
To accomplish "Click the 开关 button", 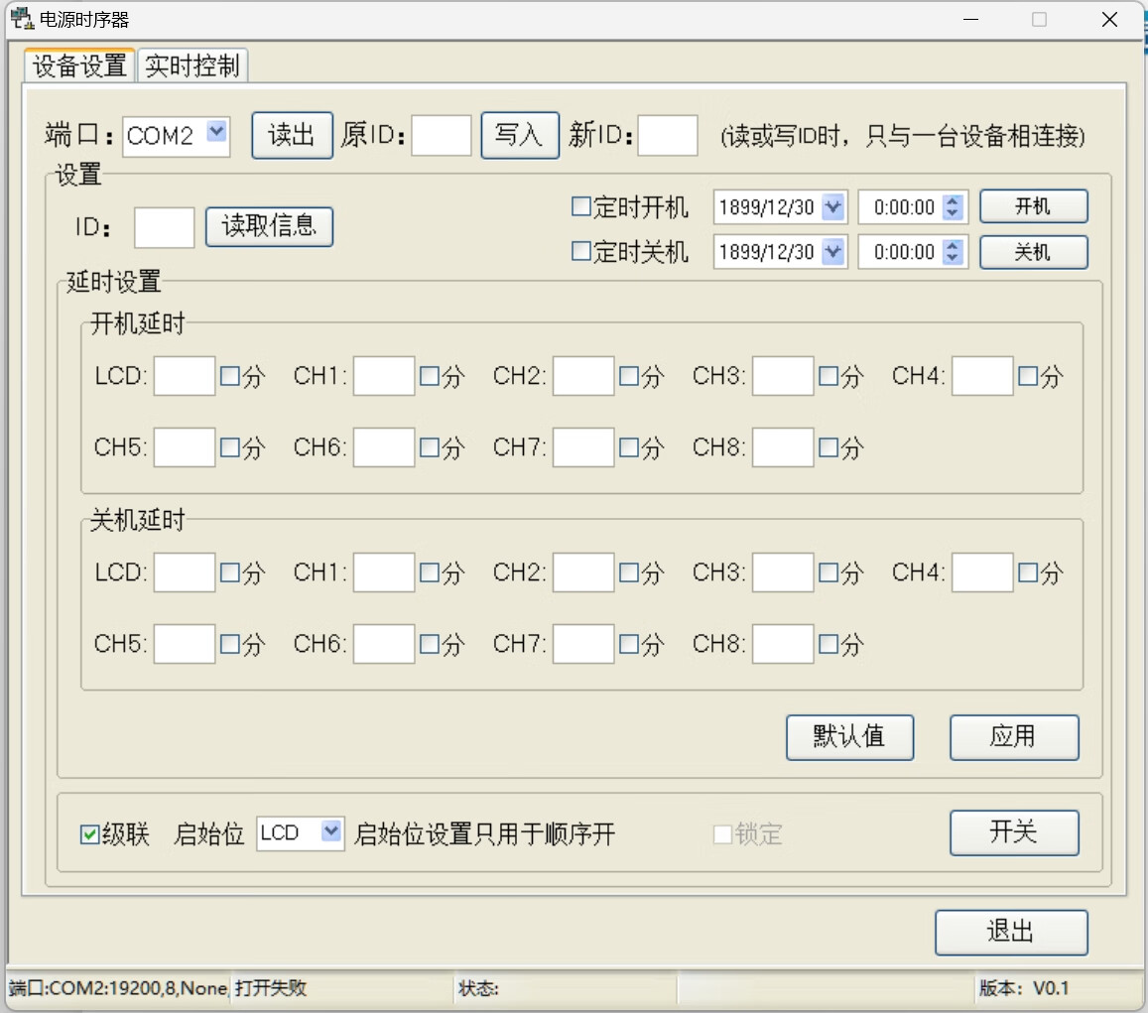I will point(1013,832).
